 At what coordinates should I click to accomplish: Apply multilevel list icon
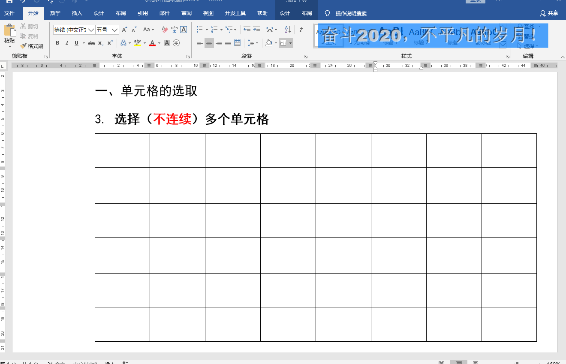(x=229, y=30)
